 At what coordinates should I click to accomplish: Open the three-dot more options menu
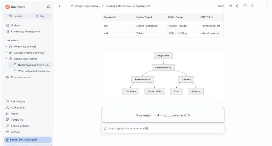click(266, 6)
